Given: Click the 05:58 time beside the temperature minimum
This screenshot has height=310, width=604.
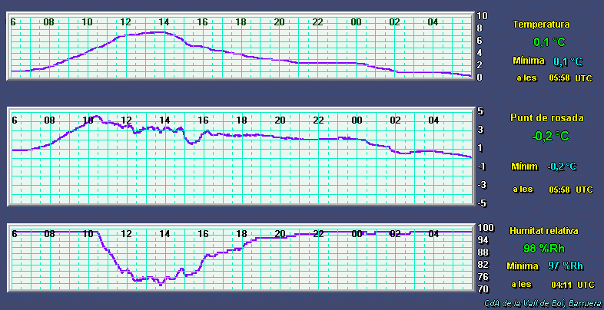Looking at the screenshot, I should click(x=559, y=78).
